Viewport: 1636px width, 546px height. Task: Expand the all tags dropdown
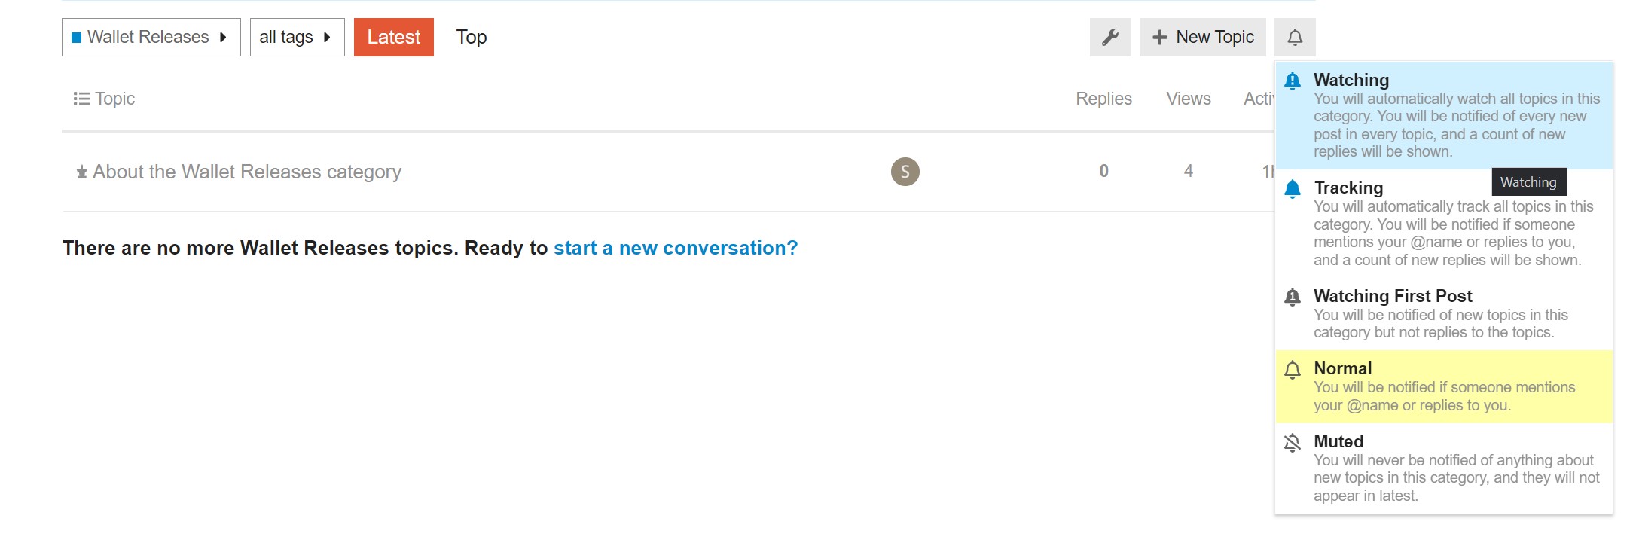tap(298, 37)
